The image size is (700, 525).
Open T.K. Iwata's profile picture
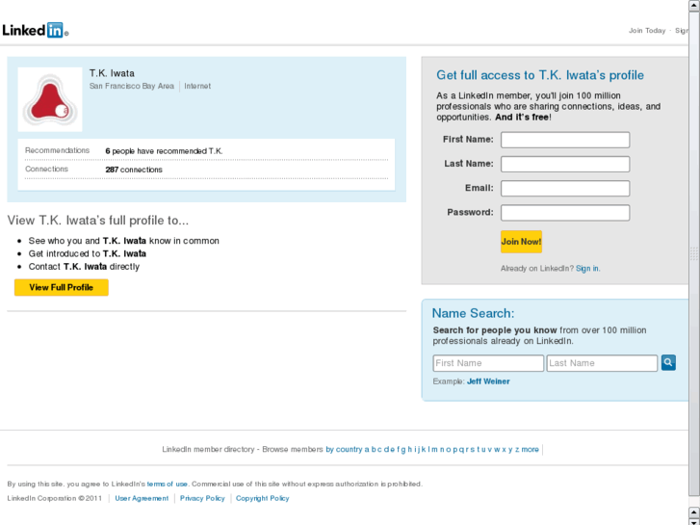click(50, 99)
